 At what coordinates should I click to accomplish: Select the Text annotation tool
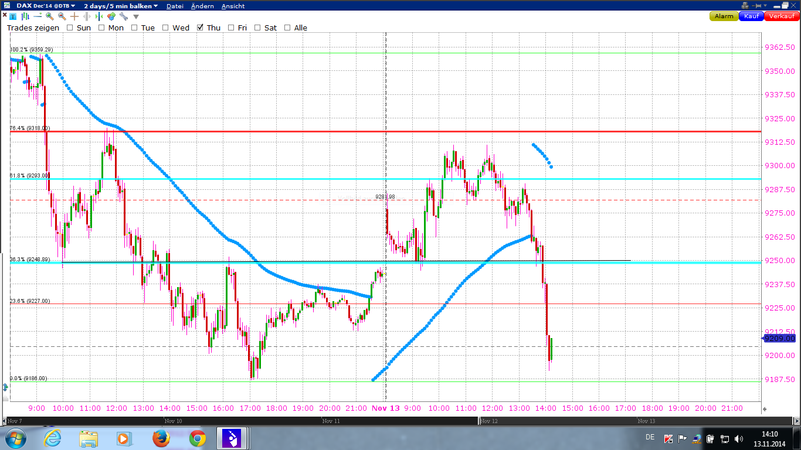[13, 16]
